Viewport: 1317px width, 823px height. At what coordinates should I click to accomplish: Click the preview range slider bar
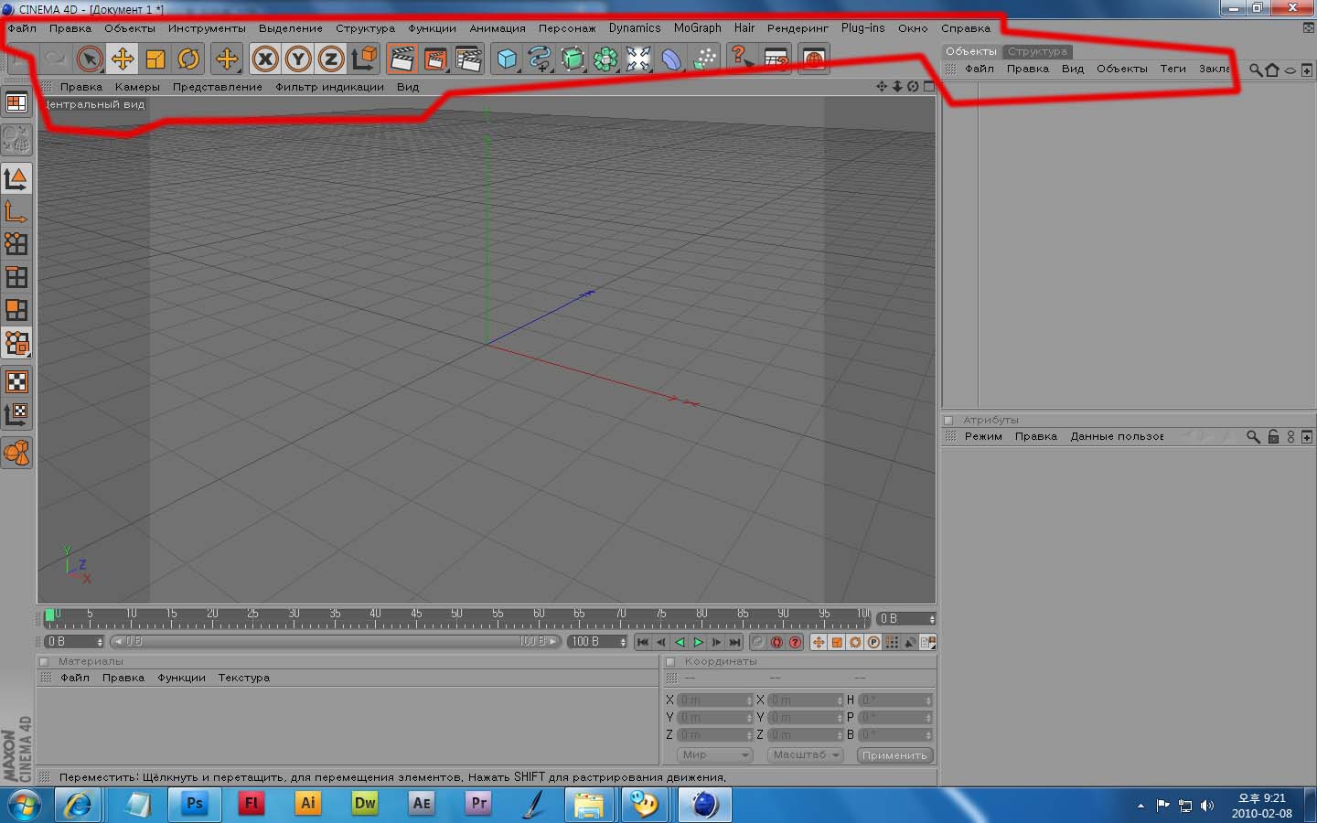pos(335,642)
